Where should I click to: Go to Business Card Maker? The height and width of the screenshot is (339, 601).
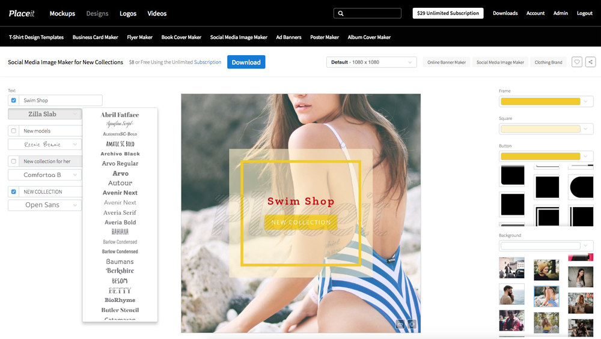coord(96,37)
